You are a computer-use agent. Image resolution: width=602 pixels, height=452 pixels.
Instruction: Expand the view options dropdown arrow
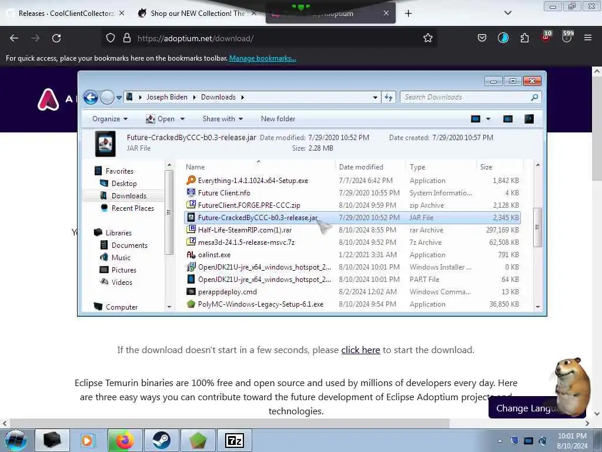(488, 119)
